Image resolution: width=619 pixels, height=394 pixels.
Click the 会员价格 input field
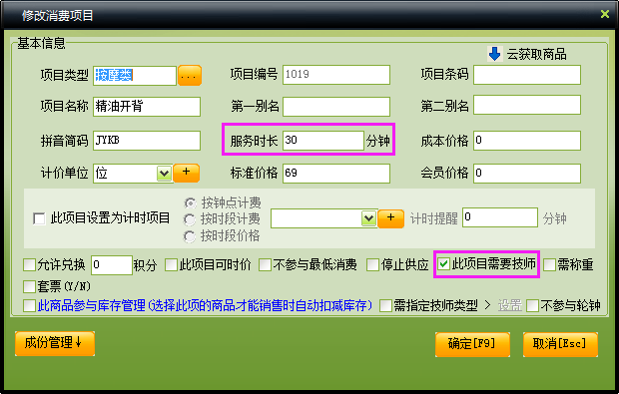click(526, 174)
